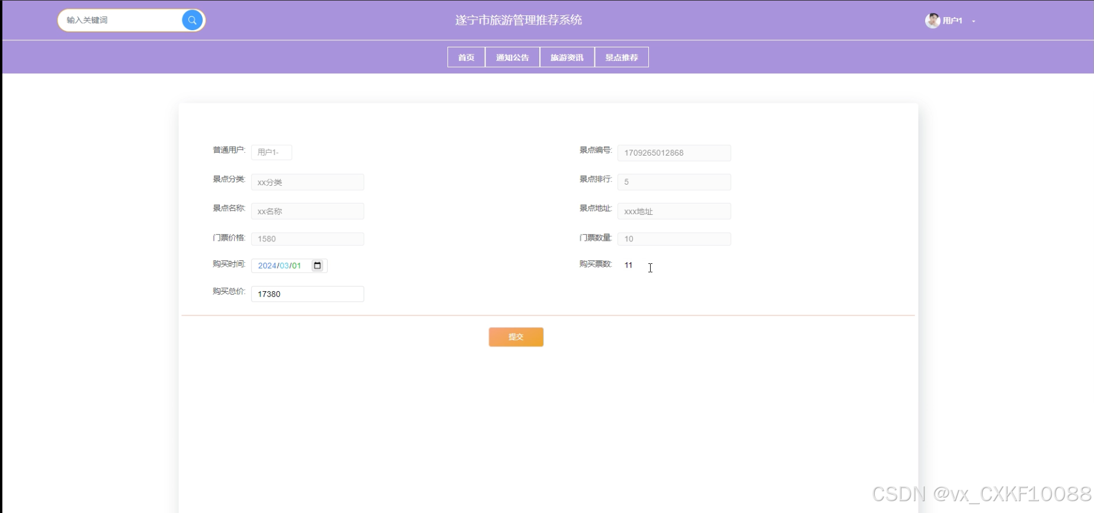
Task: Click the 门票数量 field showing 10
Action: click(674, 239)
